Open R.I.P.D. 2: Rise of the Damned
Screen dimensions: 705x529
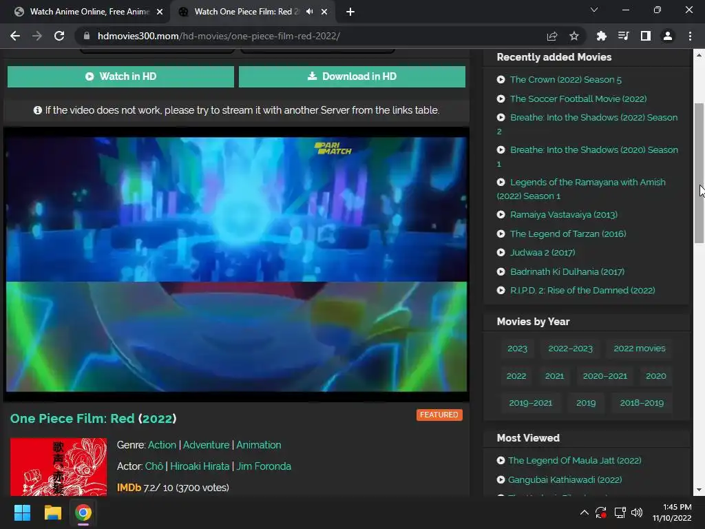[x=582, y=291]
